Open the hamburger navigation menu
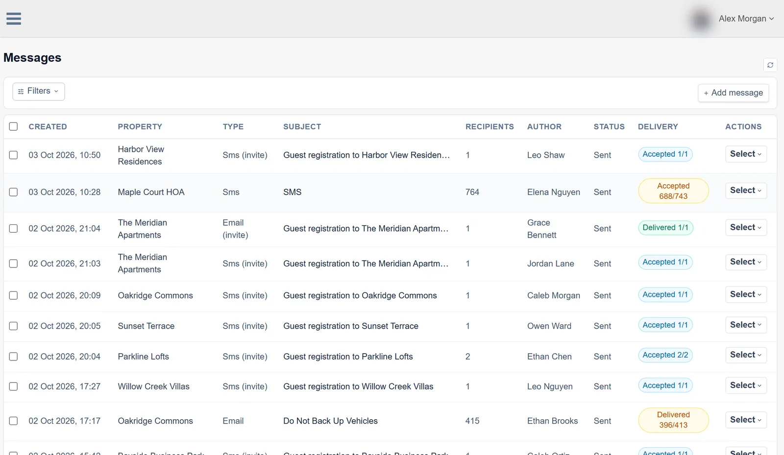 14,19
